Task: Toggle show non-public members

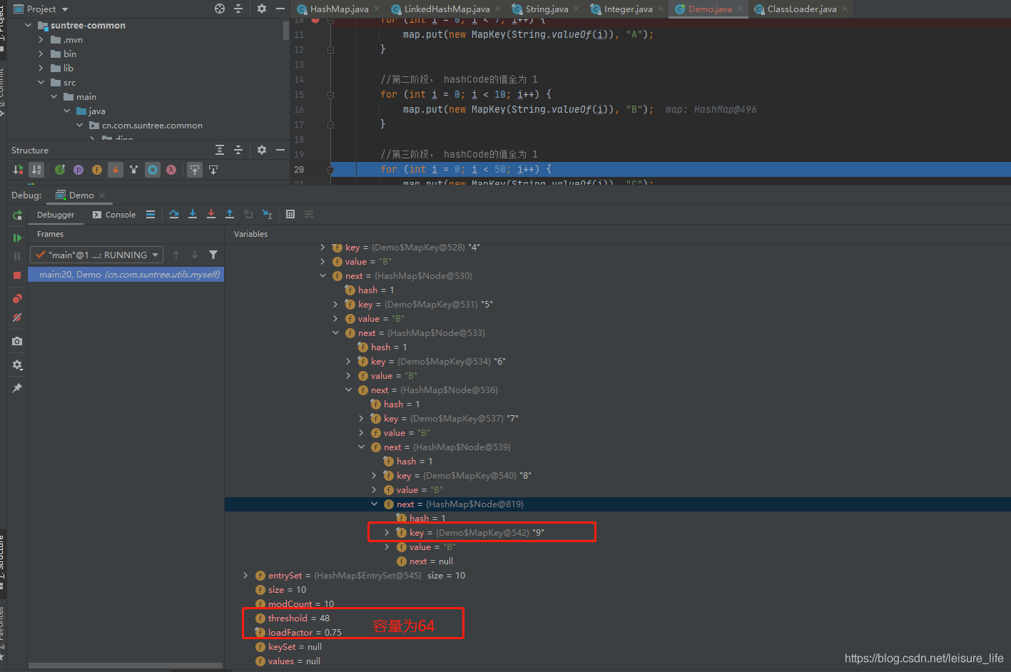Action: pos(115,170)
